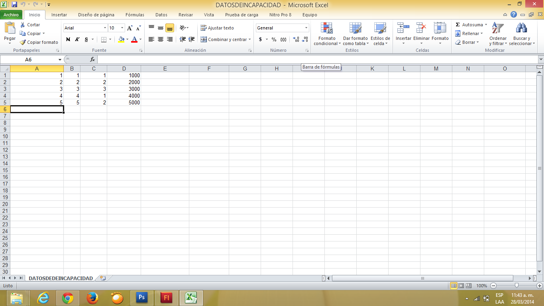Switch to the Fórmulas ribbon tab
544x306 pixels.
click(x=135, y=15)
